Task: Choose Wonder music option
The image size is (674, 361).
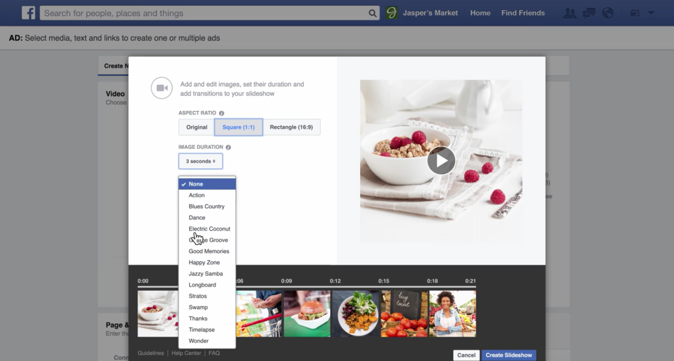Action: tap(207, 341)
